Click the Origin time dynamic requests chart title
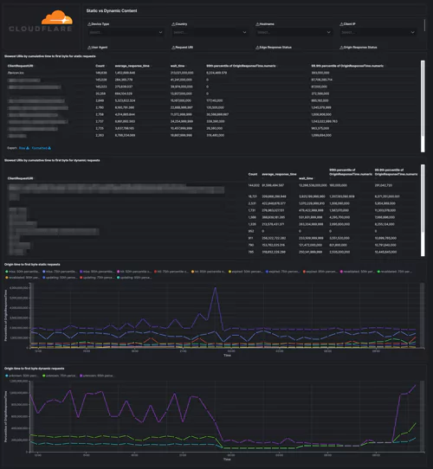Image resolution: width=433 pixels, height=469 pixels. click(34, 369)
